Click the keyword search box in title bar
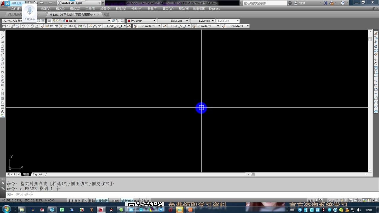This screenshot has height=213, width=379. tap(265, 3)
